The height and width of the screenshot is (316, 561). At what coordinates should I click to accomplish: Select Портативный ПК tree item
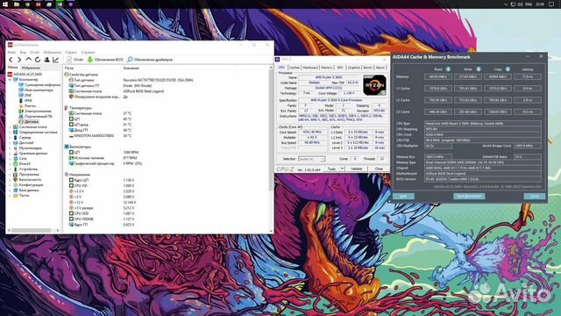coord(35,117)
